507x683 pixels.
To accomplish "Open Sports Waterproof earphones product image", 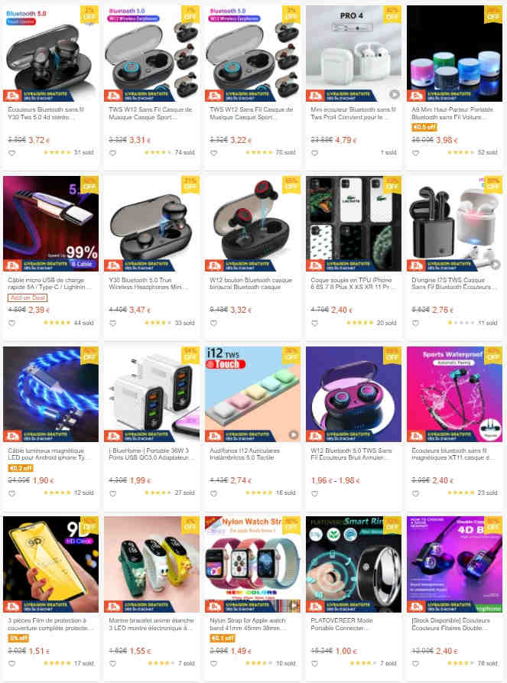I will (x=454, y=394).
